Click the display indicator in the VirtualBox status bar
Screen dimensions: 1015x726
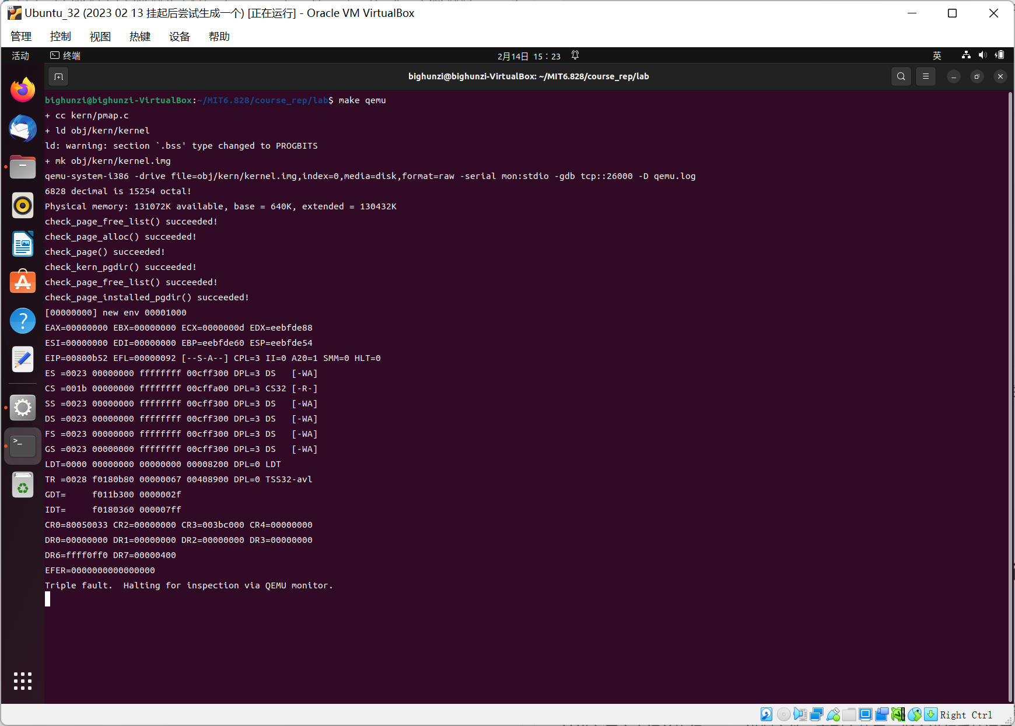coord(866,714)
